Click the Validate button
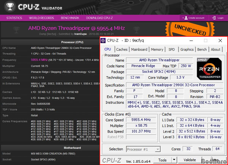228x165 pixels. click(x=190, y=160)
